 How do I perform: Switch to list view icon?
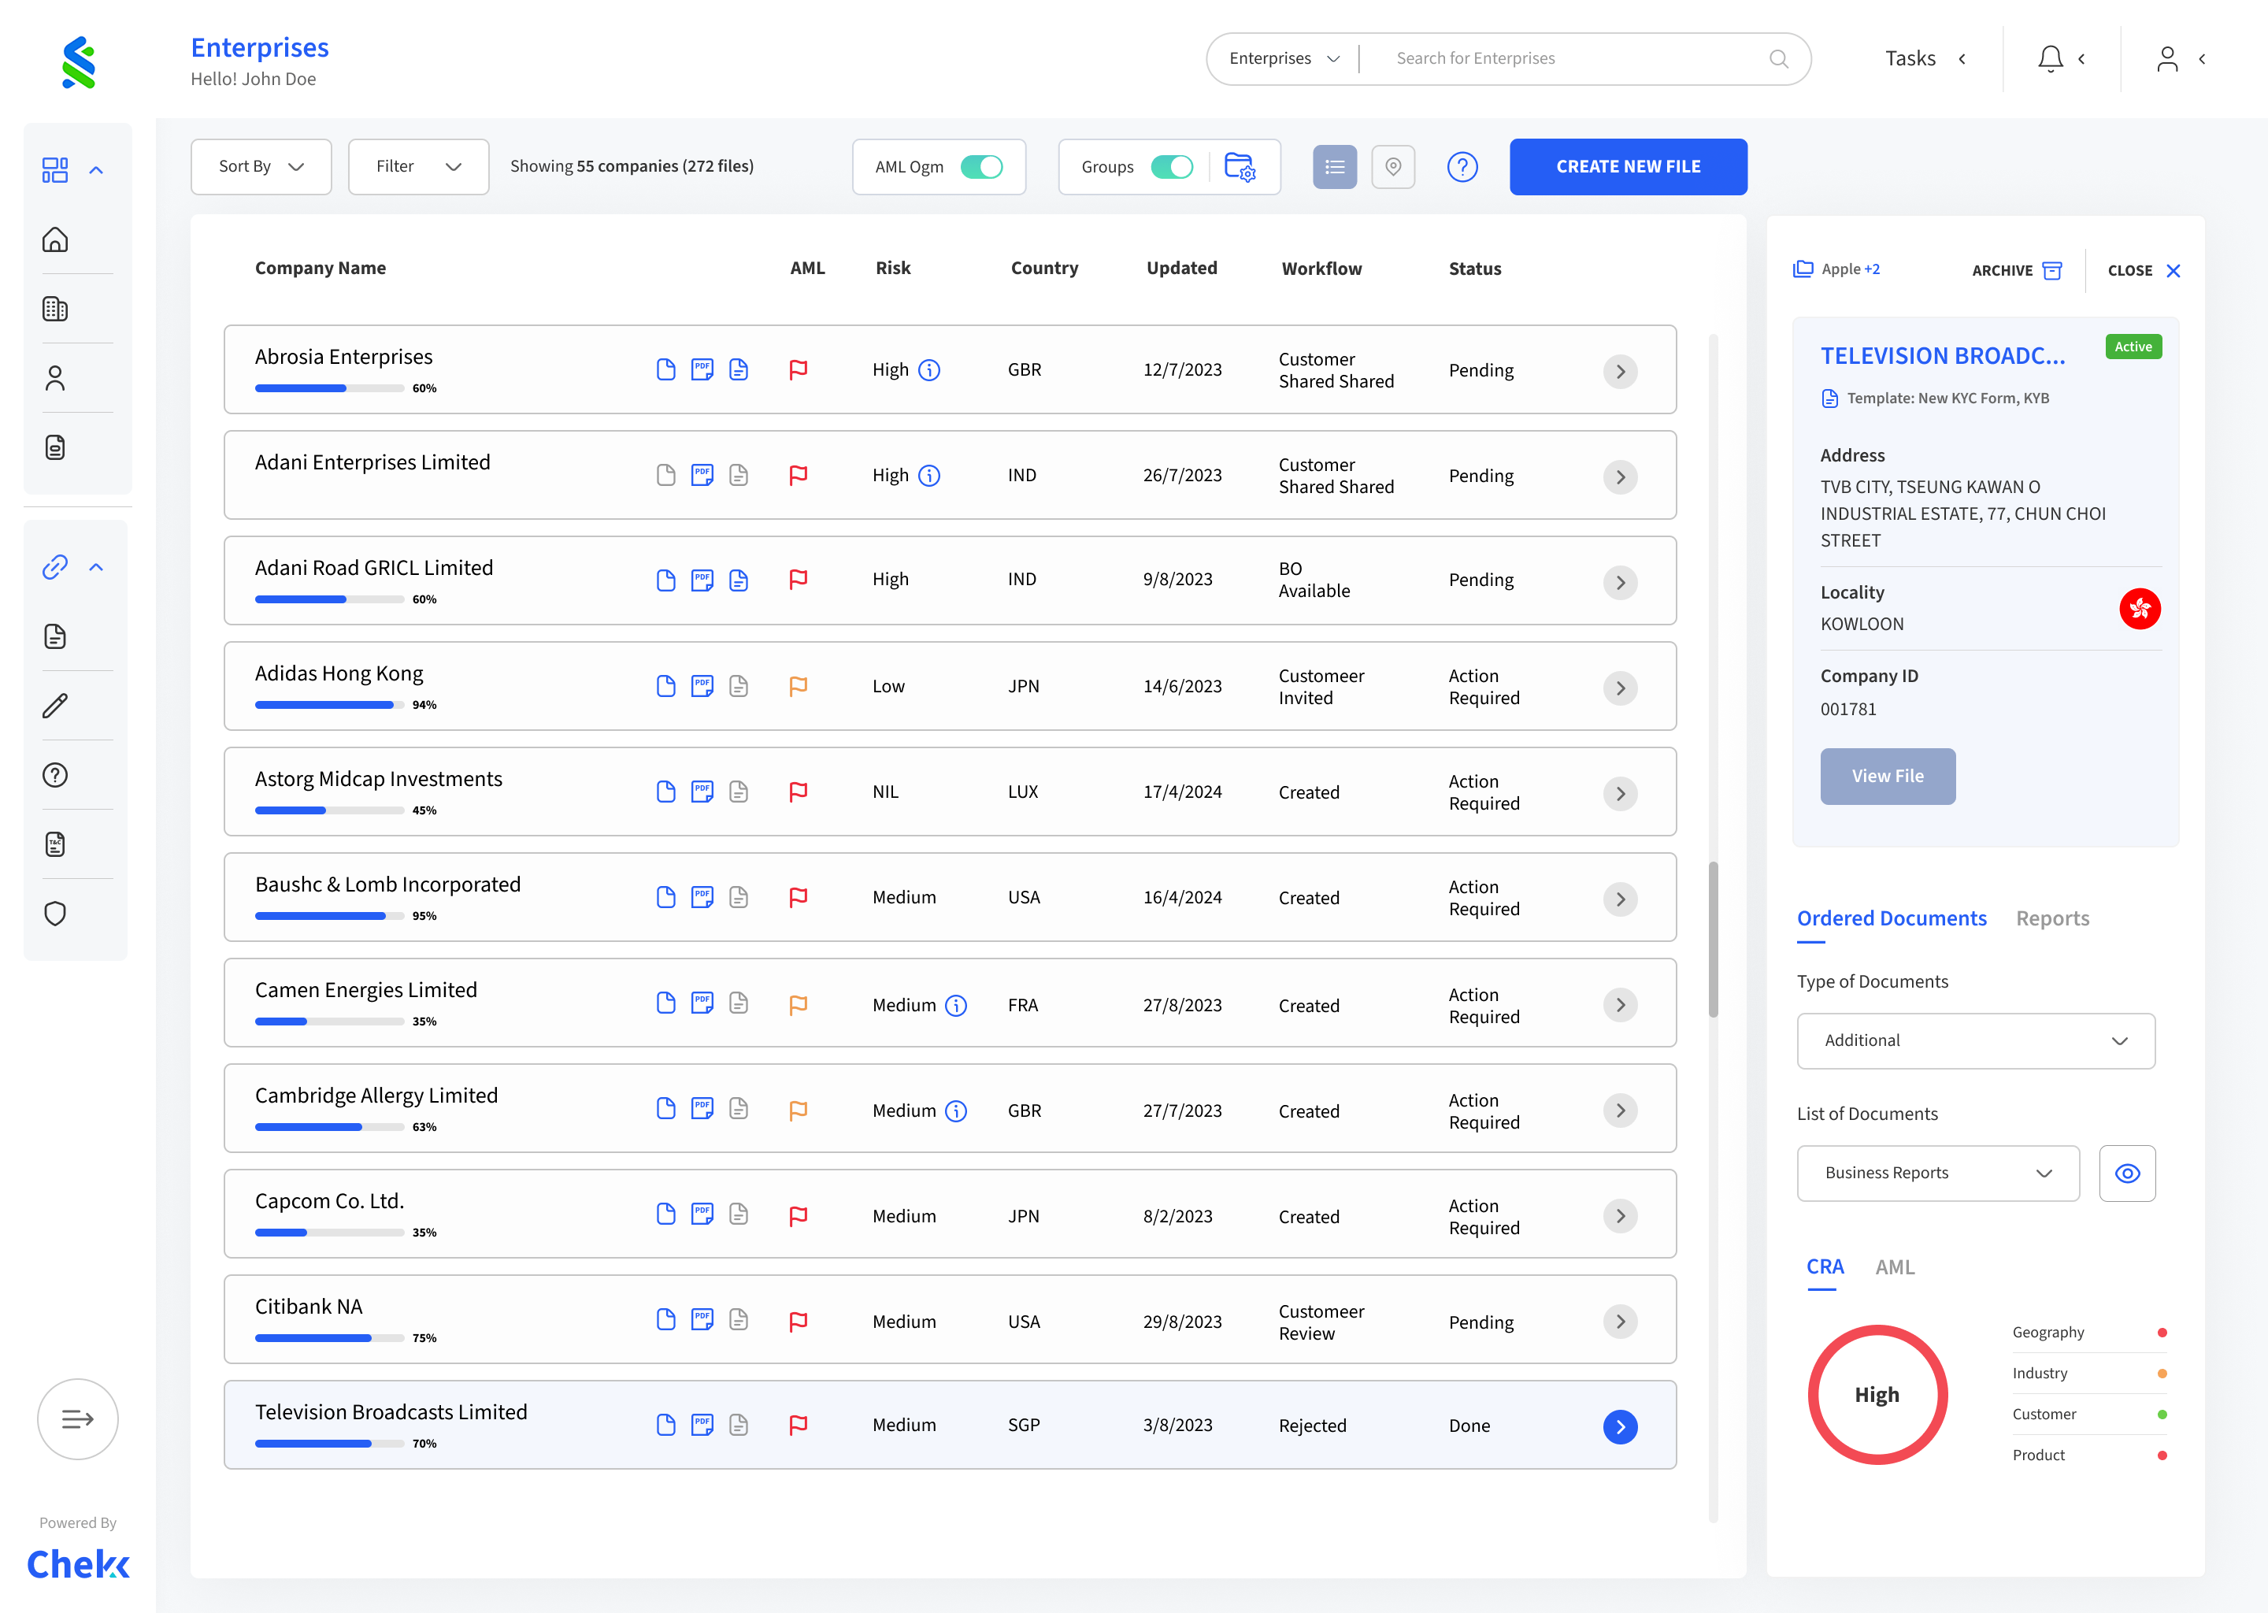pyautogui.click(x=1335, y=167)
